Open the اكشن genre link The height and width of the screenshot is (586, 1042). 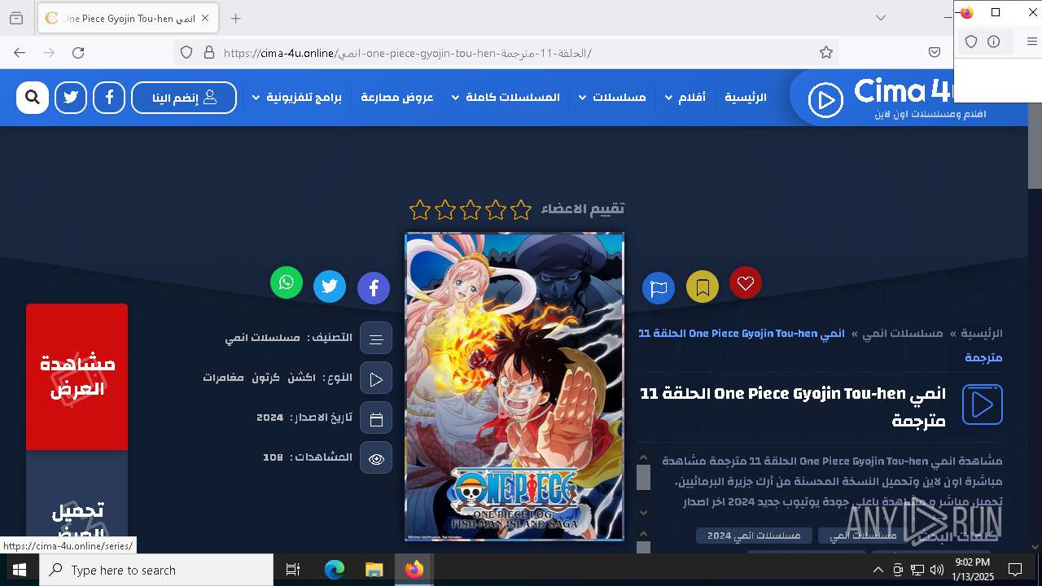click(302, 378)
